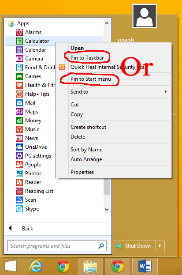
Task: Click the apps list up-arrow
Action: (107, 23)
